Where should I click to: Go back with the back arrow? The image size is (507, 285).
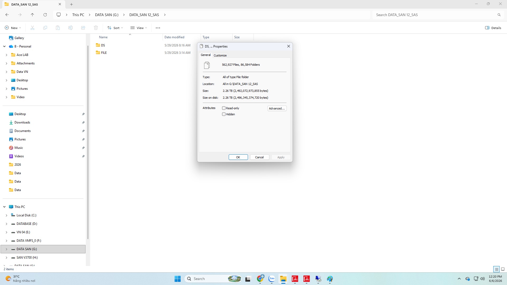coord(7,15)
